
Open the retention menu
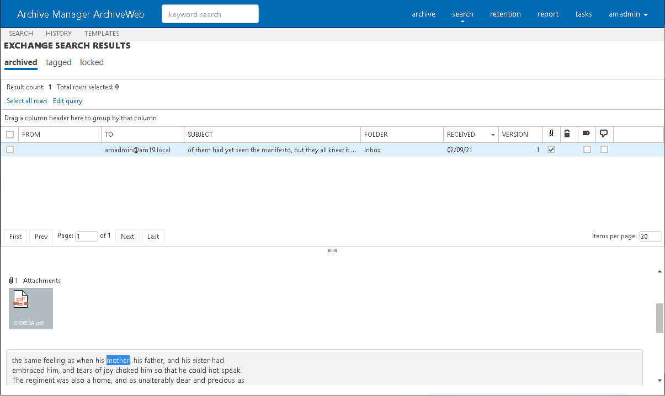505,14
